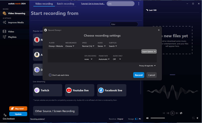Screen dimensions: 202x123
Task: Click the Record as Original setting
Action: (x=120, y=119)
